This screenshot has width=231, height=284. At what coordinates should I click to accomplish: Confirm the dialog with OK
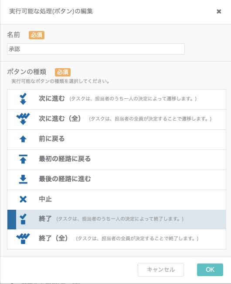point(210,270)
